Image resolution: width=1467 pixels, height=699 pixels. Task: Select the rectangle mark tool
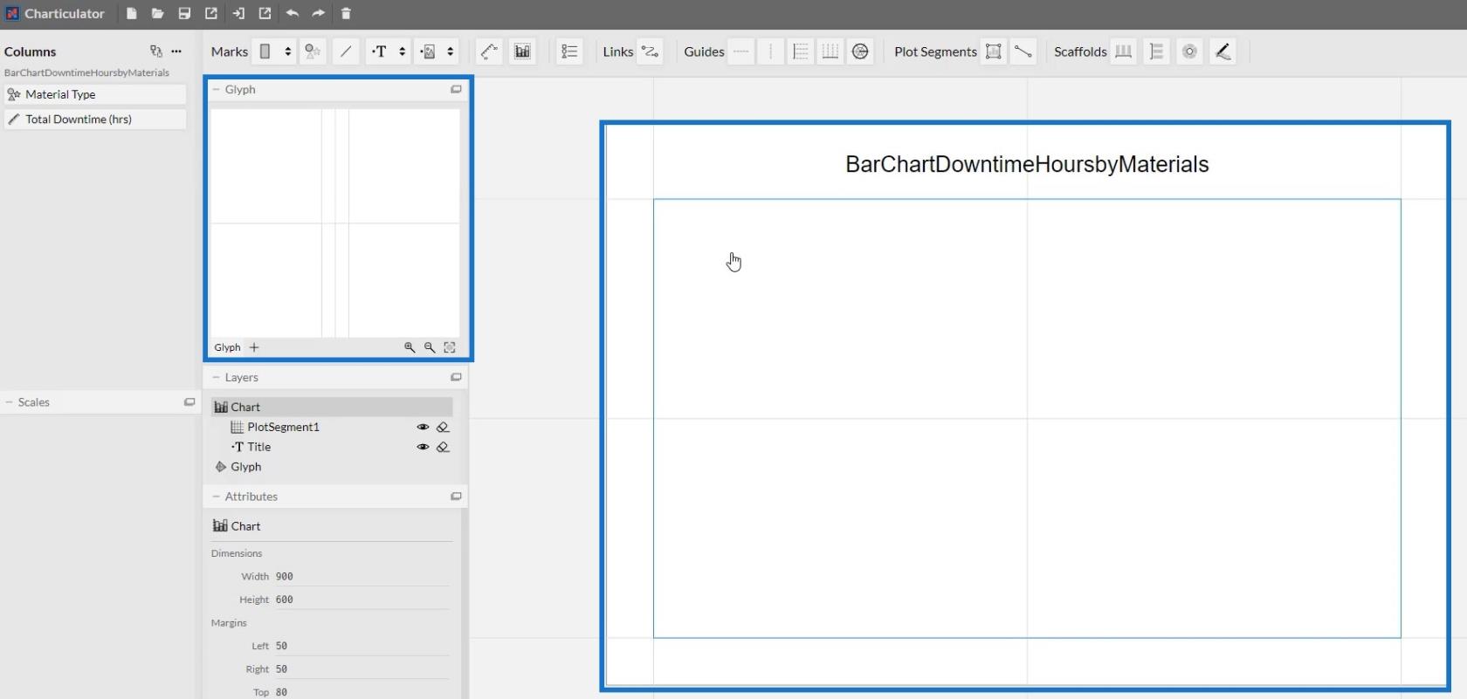[x=265, y=51]
